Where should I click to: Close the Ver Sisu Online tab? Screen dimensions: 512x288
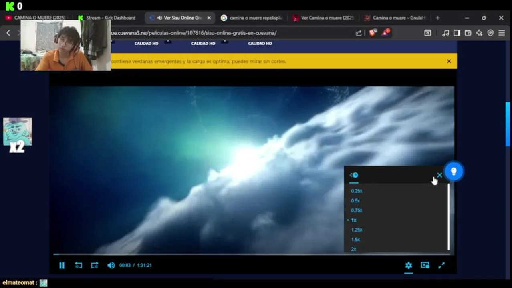click(209, 18)
